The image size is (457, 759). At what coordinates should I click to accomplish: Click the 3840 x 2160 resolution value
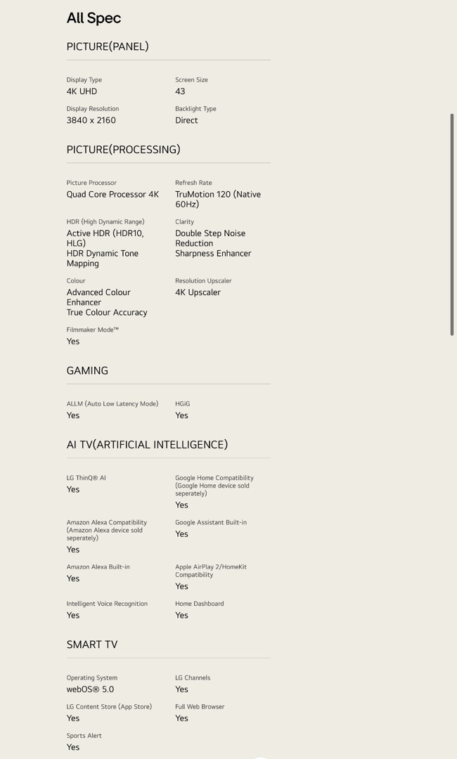[x=91, y=120]
